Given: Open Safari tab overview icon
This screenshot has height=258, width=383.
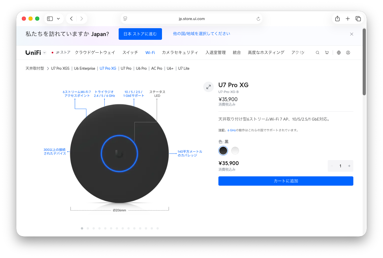Looking at the screenshot, I should point(358,19).
